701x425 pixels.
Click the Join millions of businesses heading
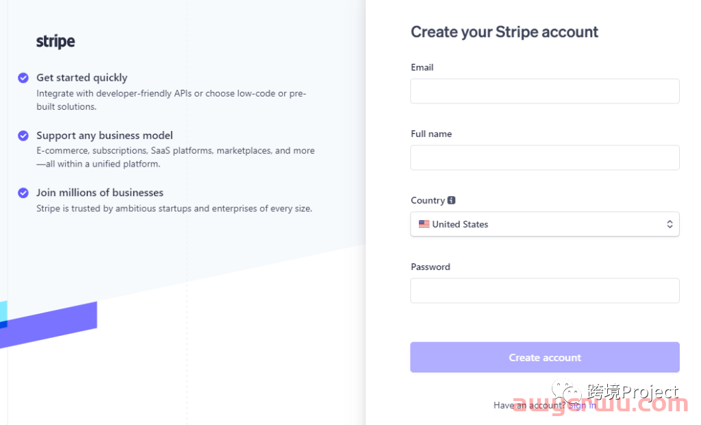click(100, 193)
